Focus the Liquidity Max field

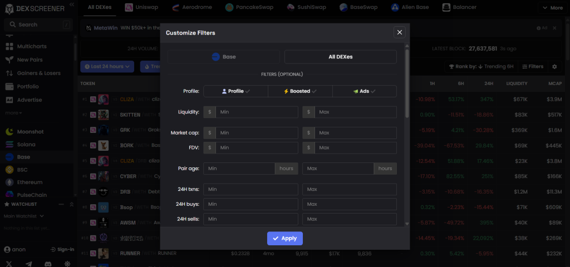(356, 112)
